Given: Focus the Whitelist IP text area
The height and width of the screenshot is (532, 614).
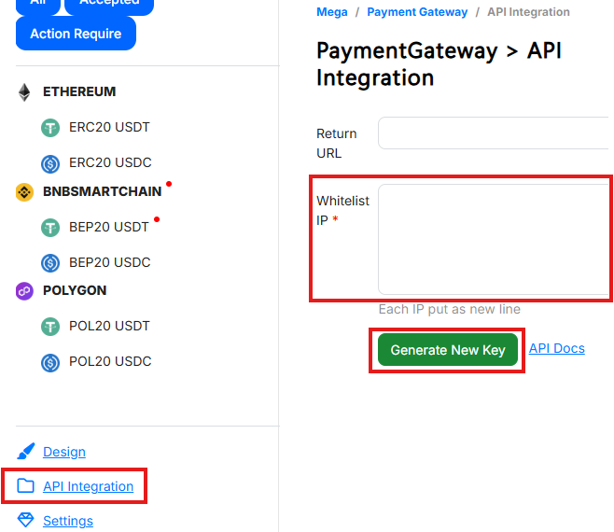Looking at the screenshot, I should pos(494,239).
